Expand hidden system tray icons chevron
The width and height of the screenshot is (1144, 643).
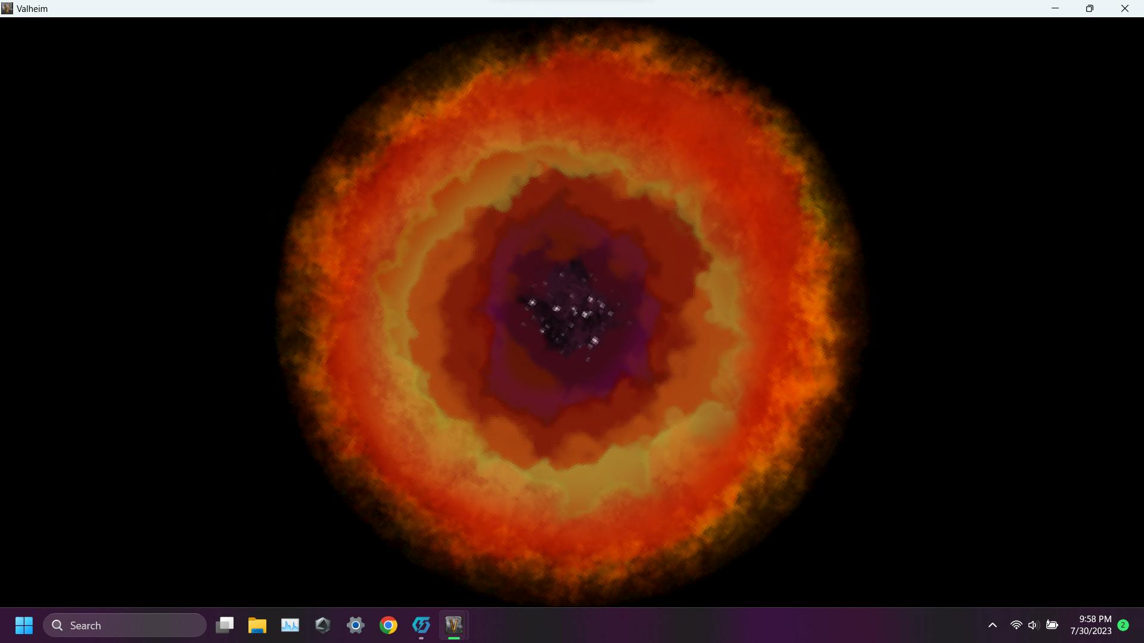point(993,625)
